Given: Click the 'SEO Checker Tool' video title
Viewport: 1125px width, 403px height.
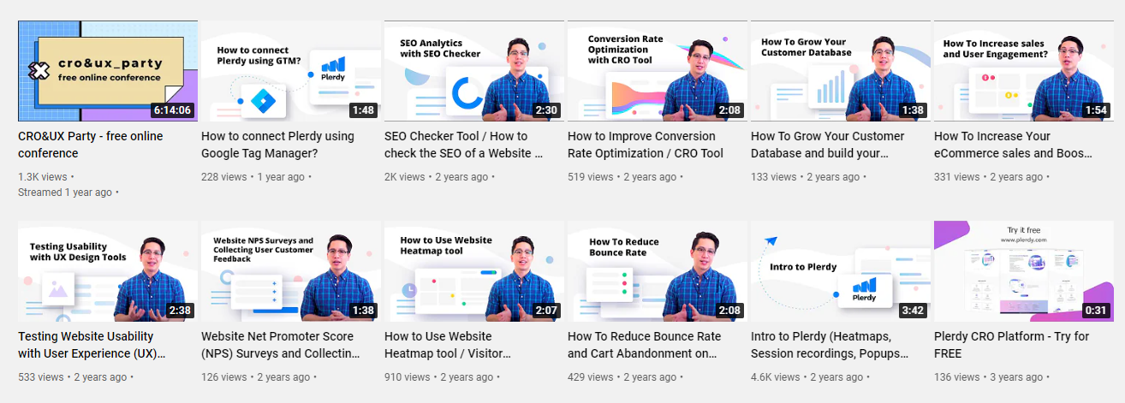Looking at the screenshot, I should (x=464, y=145).
